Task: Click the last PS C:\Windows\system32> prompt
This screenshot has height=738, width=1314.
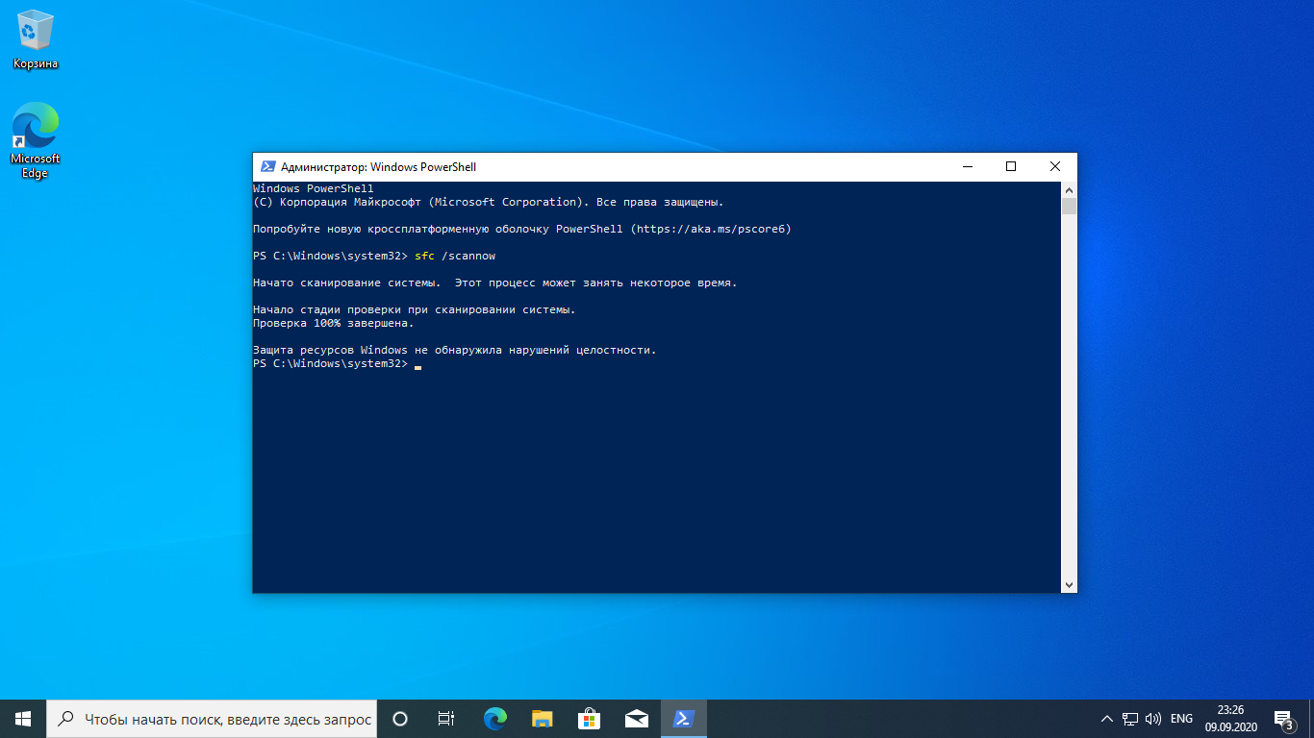Action: (x=330, y=364)
